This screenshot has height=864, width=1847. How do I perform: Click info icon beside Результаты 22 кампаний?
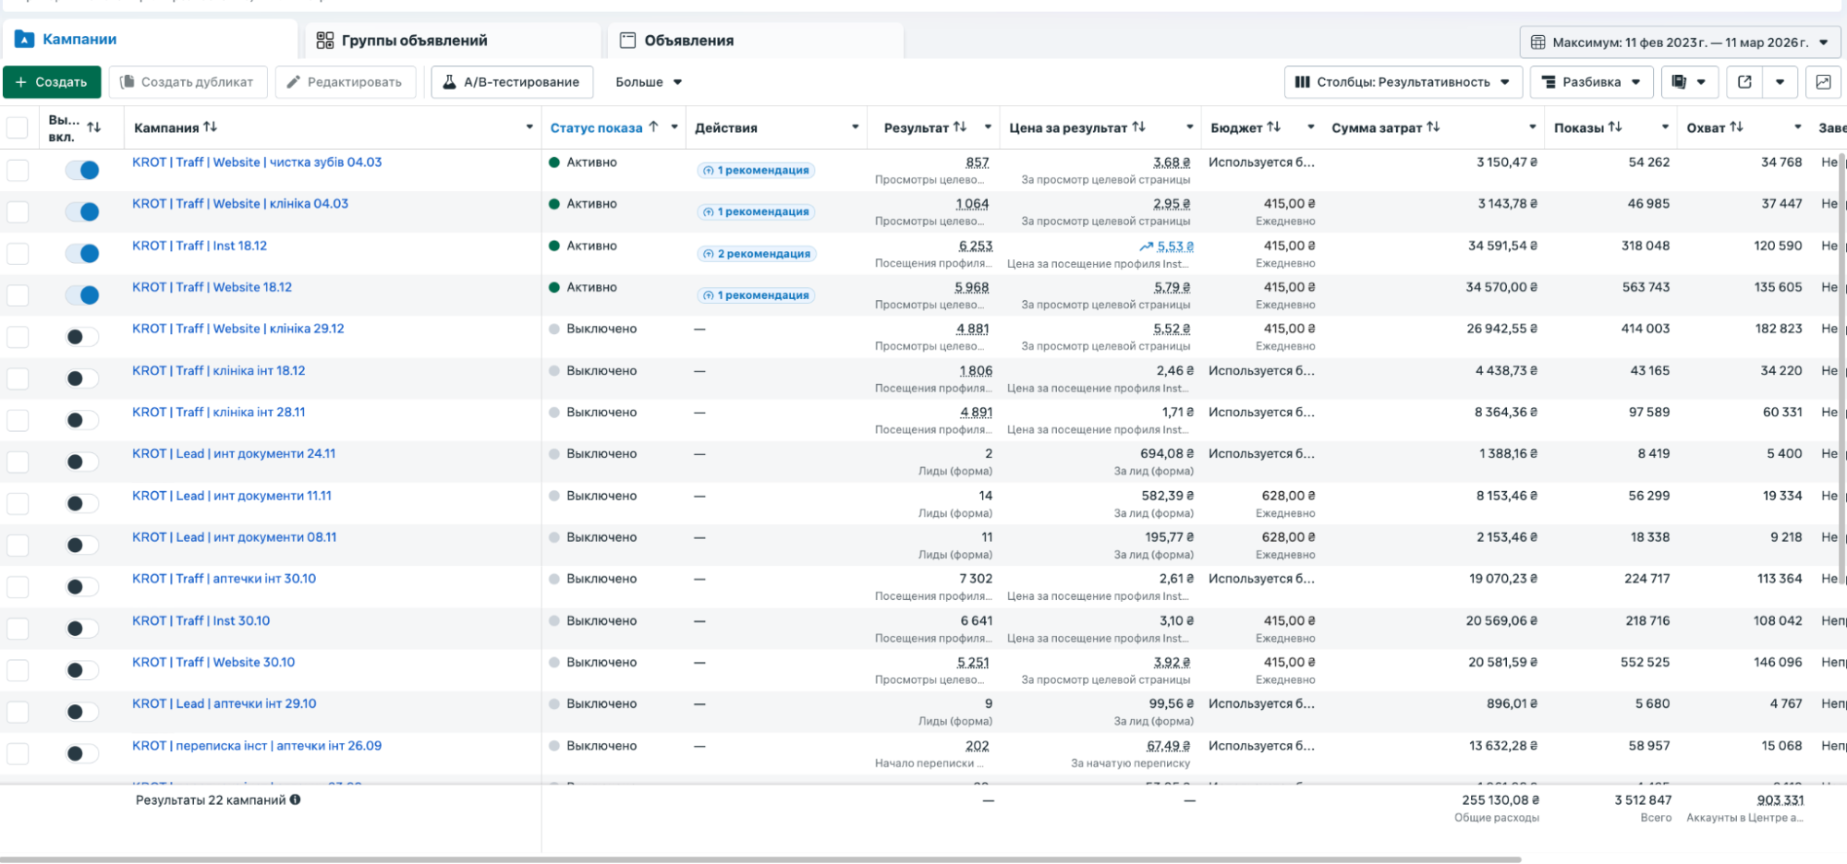[296, 800]
